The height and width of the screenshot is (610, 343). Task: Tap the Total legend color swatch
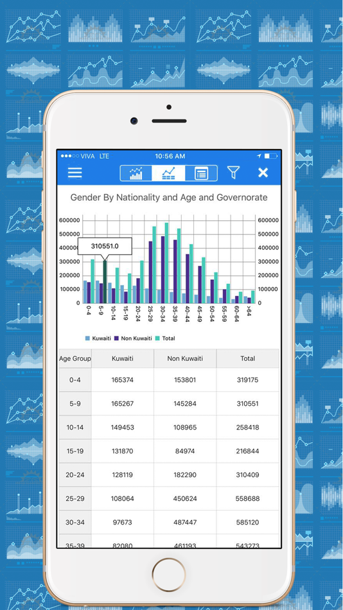[x=157, y=338]
